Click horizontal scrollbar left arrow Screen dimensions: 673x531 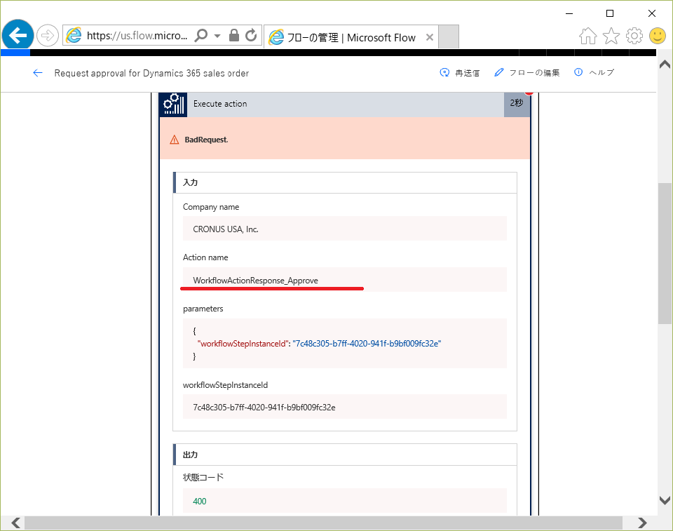click(x=15, y=523)
